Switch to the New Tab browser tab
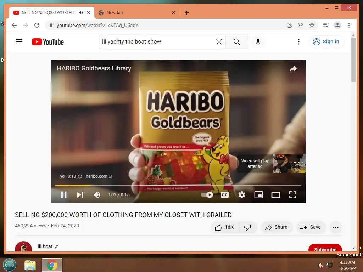The image size is (363, 272). pyautogui.click(x=136, y=13)
